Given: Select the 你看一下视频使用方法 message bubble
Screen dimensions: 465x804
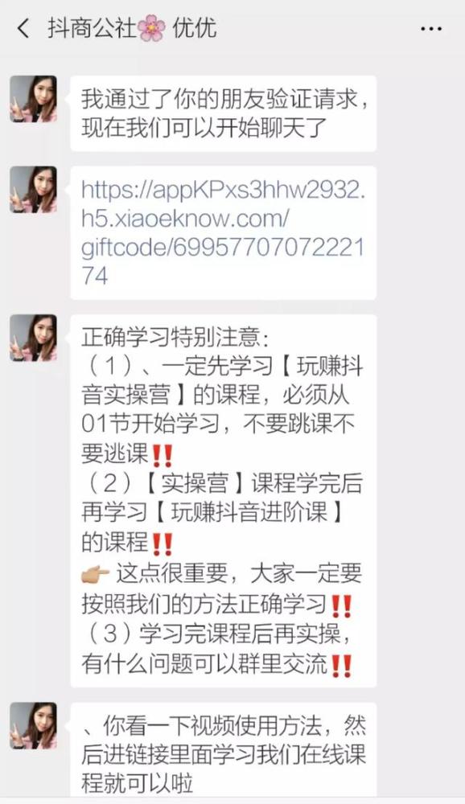Looking at the screenshot, I should (224, 749).
